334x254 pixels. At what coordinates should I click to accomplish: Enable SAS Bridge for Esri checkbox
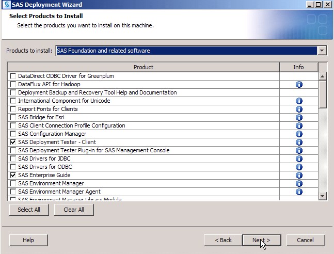pos(13,117)
